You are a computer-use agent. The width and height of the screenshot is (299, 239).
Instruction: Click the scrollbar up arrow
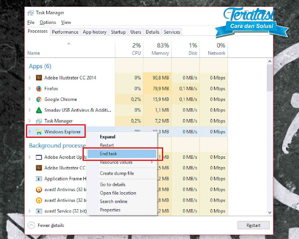click(x=270, y=61)
